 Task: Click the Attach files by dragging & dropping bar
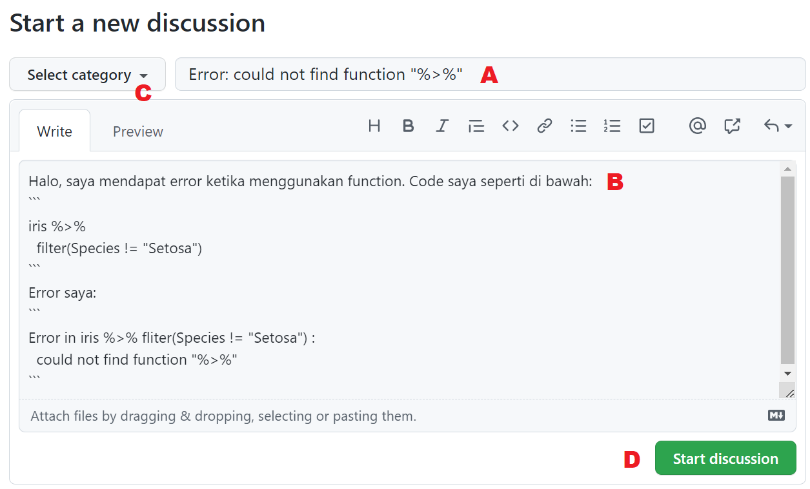[407, 416]
